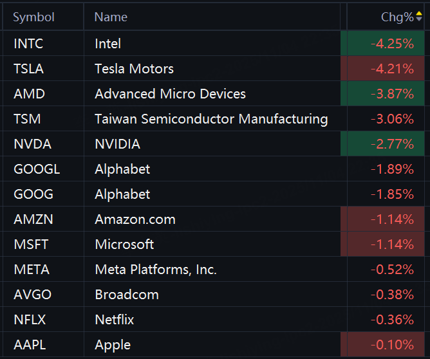The height and width of the screenshot is (359, 430).
Task: Open the Tesla Motors row
Action: (134, 69)
